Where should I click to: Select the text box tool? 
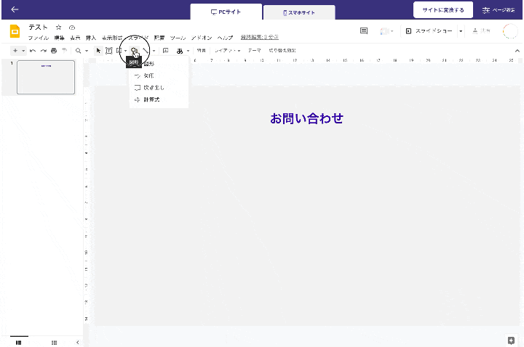tap(108, 51)
